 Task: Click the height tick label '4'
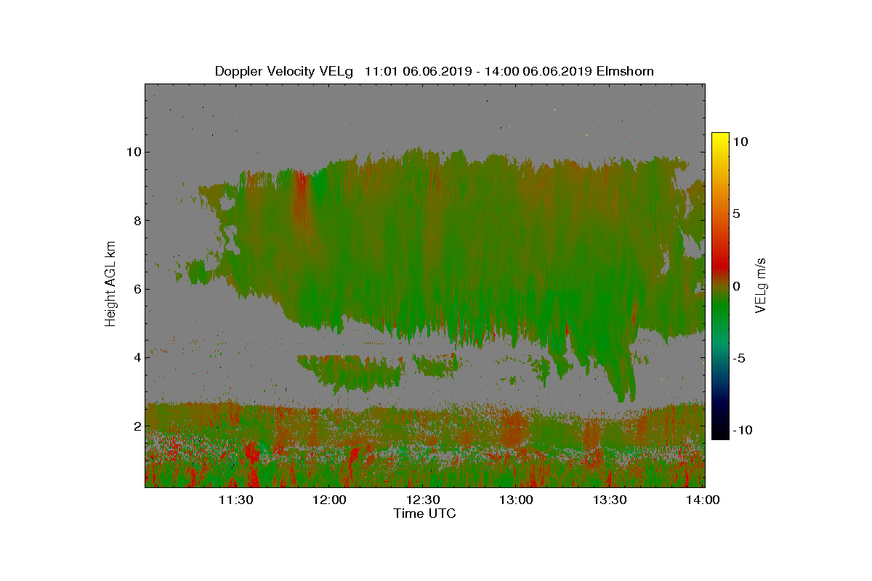(x=136, y=357)
